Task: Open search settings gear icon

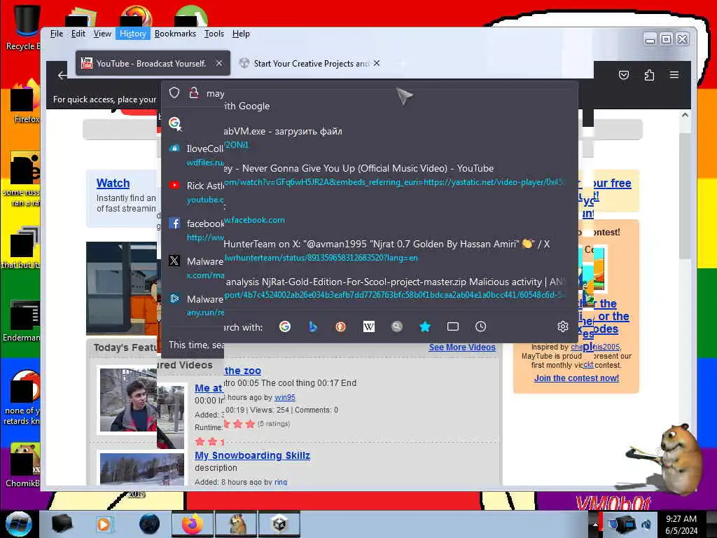Action: (x=563, y=326)
